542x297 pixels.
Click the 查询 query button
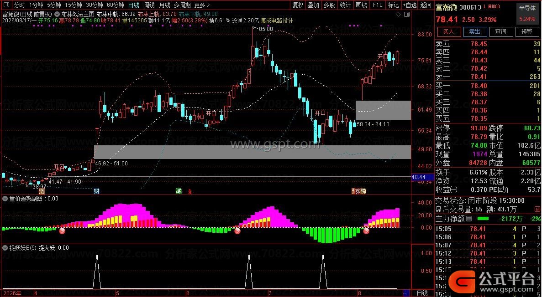pyautogui.click(x=501, y=32)
